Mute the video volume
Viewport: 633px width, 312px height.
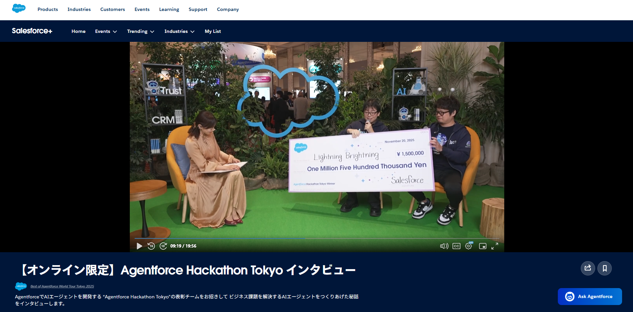click(x=444, y=246)
